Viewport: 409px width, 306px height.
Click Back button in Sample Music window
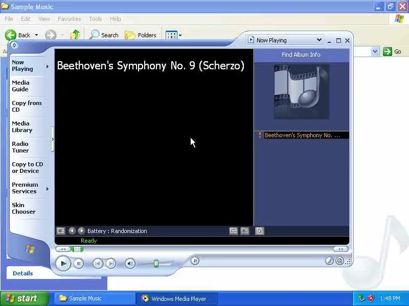(18, 35)
